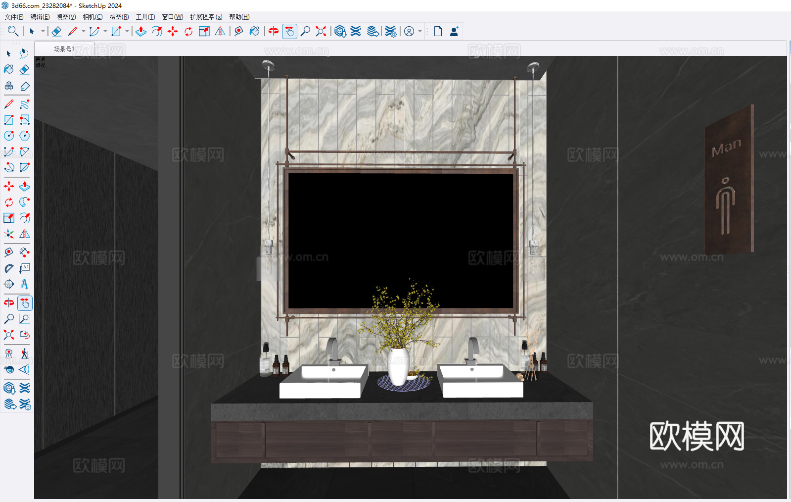Viewport: 791px width, 502px height.
Task: Expand the Select tool dropdown arrow
Action: [43, 31]
